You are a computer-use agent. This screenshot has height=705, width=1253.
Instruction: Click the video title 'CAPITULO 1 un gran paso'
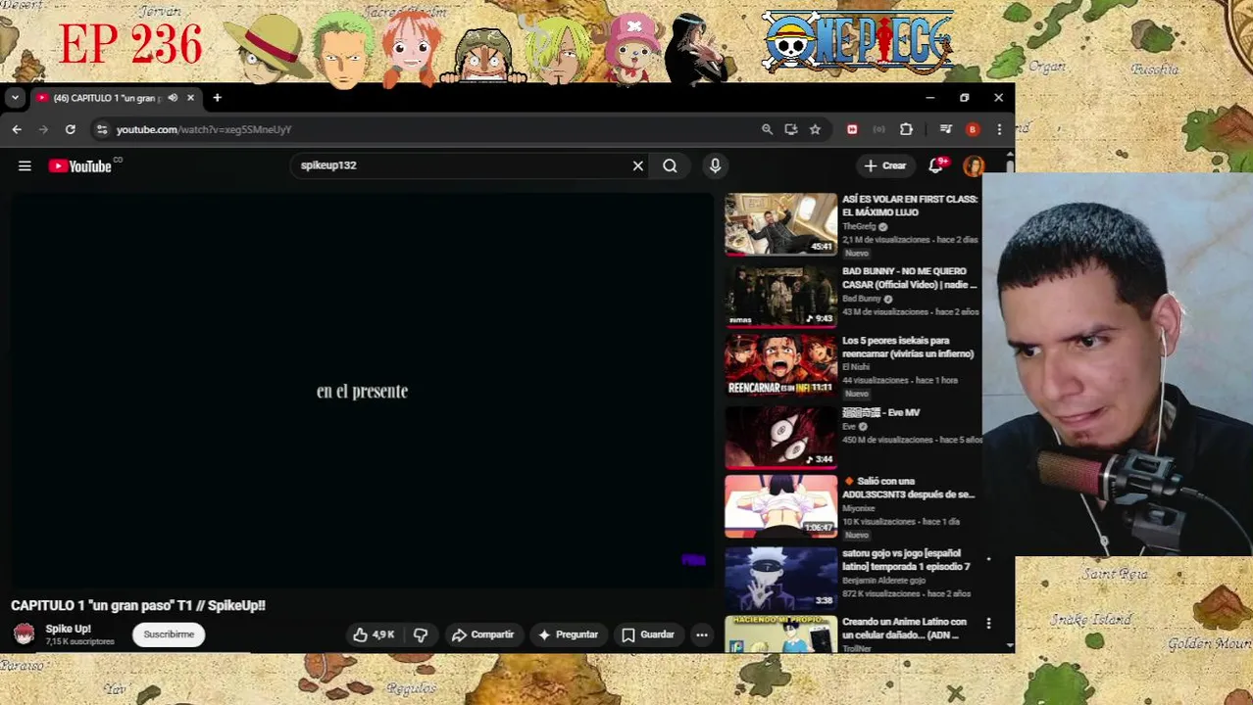coord(138,605)
